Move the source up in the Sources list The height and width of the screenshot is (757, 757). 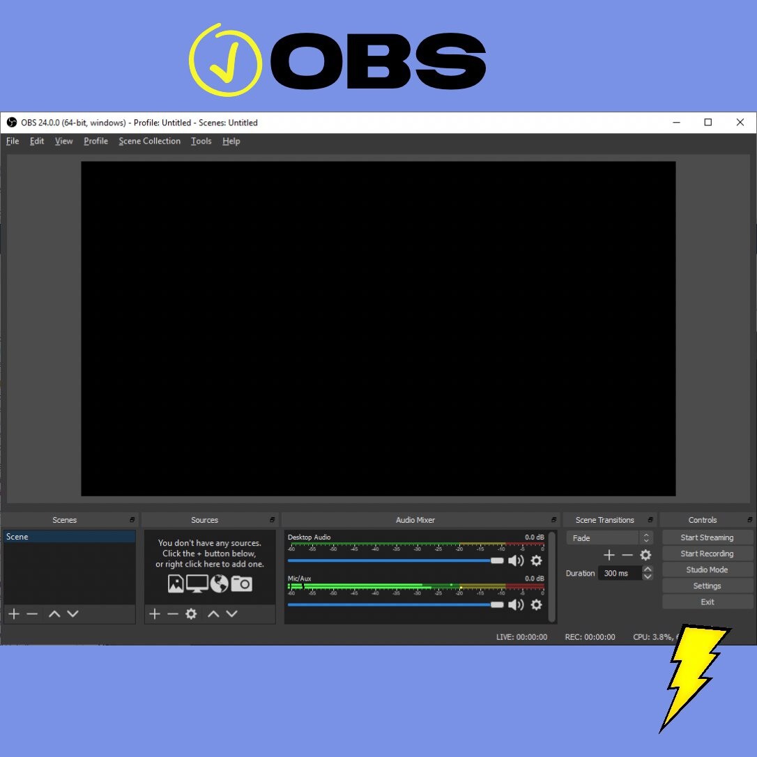pos(213,613)
